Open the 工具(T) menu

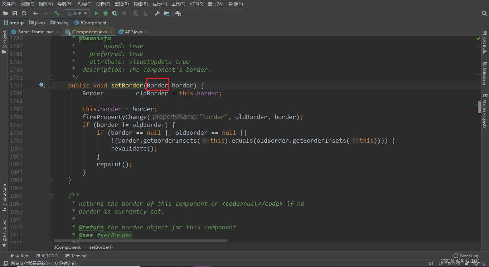coord(178,4)
